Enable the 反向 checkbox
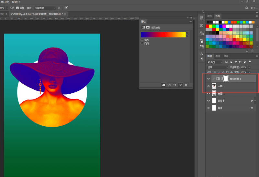This screenshot has width=259, height=177. coord(142,43)
